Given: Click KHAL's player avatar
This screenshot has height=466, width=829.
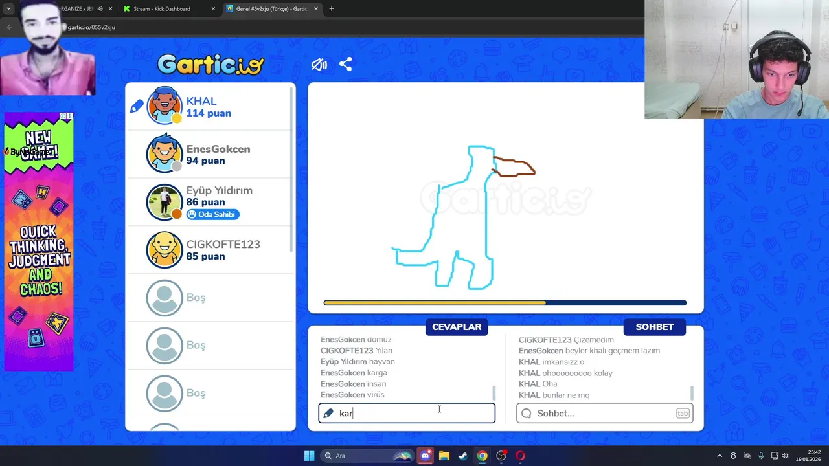Looking at the screenshot, I should [x=165, y=105].
